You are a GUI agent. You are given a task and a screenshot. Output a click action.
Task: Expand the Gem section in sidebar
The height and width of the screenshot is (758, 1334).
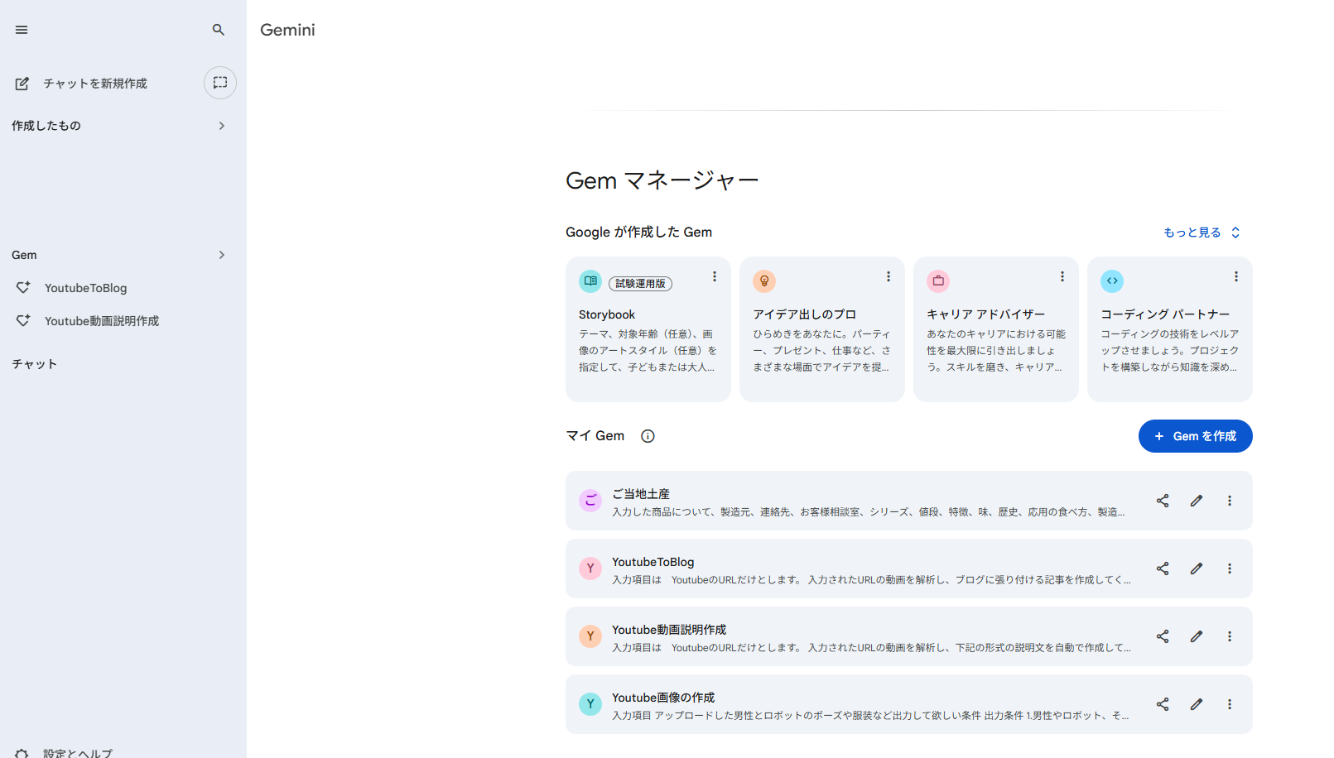point(221,255)
